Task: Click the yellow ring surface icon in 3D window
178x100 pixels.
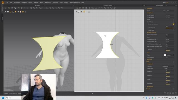Action: click(x=11, y=12)
